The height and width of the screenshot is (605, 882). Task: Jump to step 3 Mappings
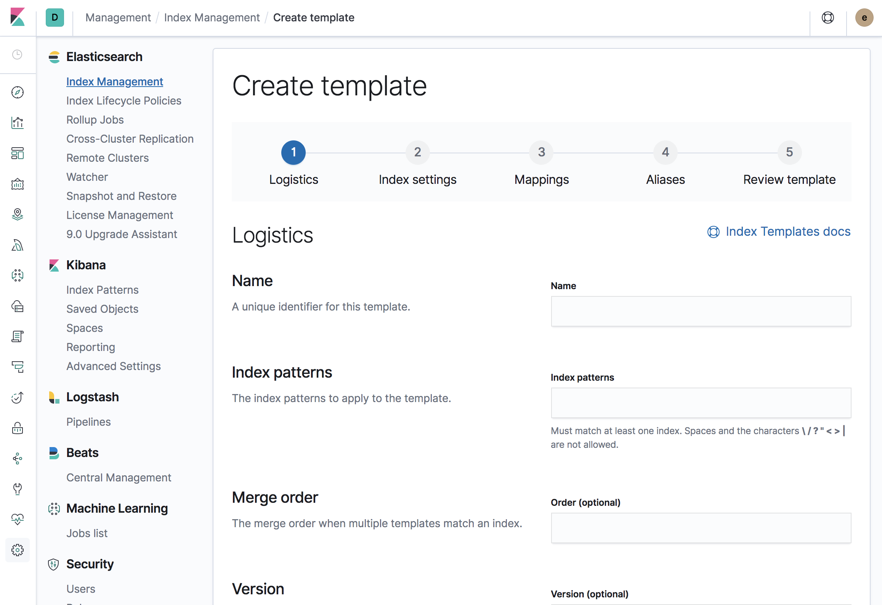pyautogui.click(x=541, y=153)
